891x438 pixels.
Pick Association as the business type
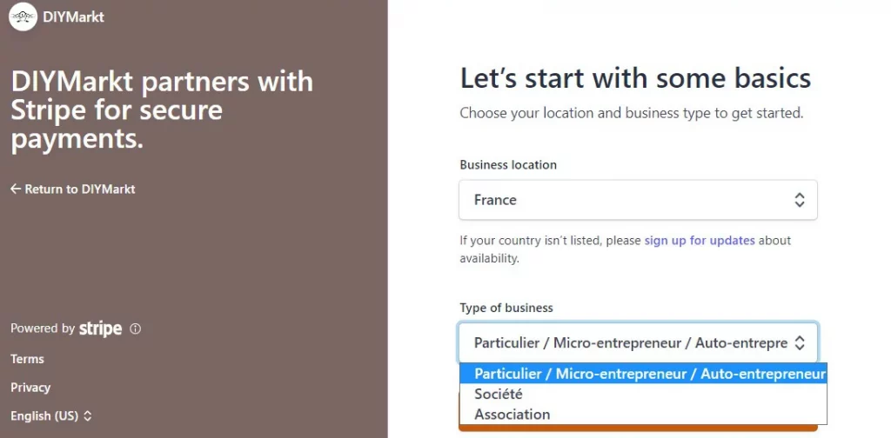(x=512, y=415)
